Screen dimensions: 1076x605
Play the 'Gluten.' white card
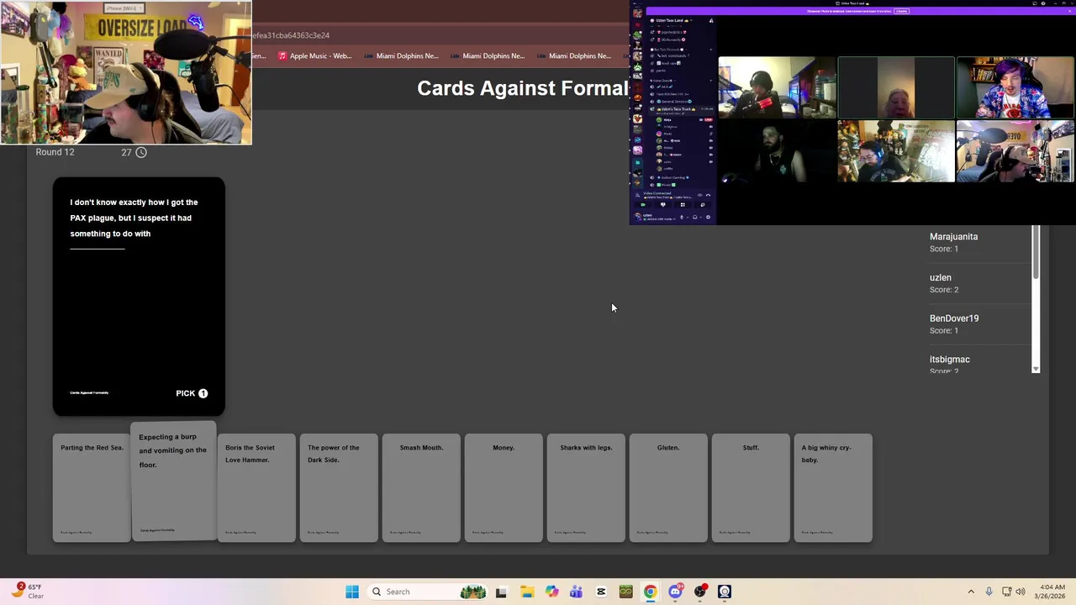pos(668,487)
